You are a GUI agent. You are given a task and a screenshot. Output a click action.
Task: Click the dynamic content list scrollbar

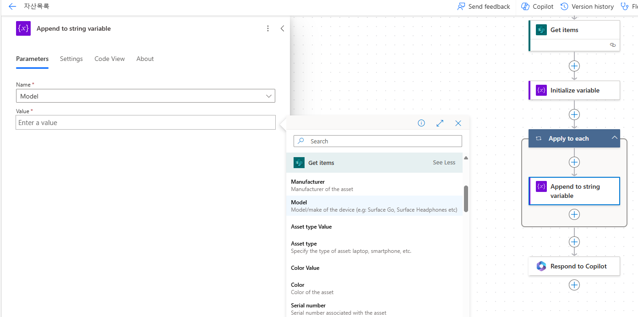click(x=466, y=198)
